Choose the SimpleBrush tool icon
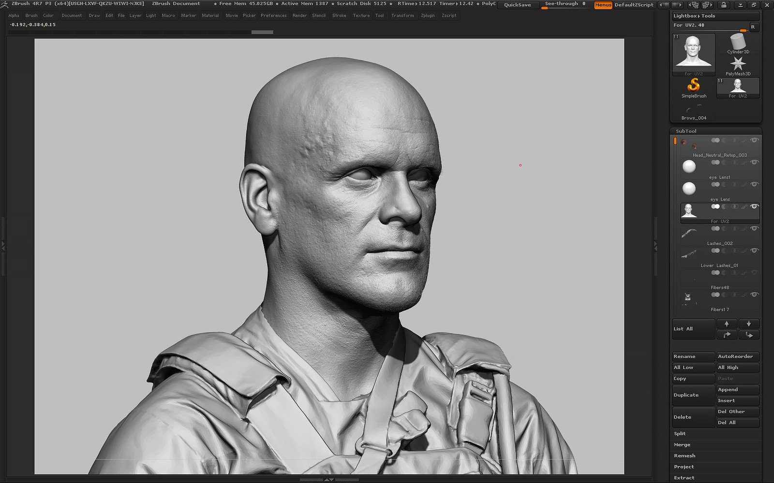The image size is (774, 483). coord(694,86)
